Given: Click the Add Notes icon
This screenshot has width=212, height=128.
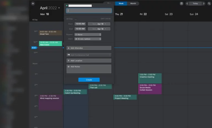Looking at the screenshot, I should click(x=68, y=67).
